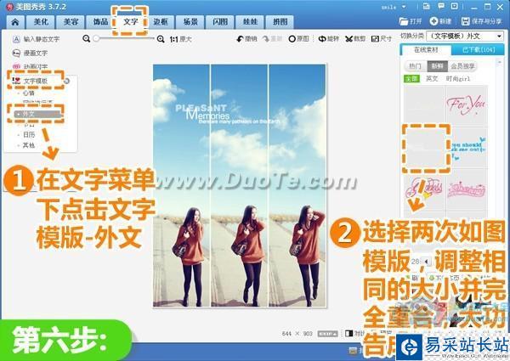This screenshot has height=361, width=510.
Task: Click the zoom in magnifier
Action: click(x=161, y=39)
